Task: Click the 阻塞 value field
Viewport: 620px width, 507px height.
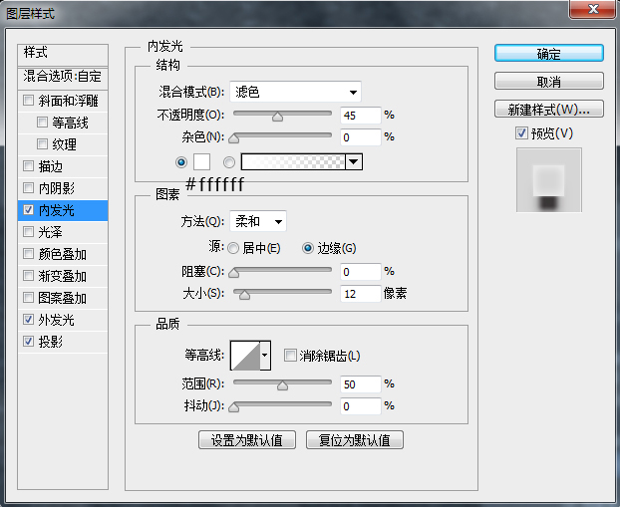Action: pos(361,272)
